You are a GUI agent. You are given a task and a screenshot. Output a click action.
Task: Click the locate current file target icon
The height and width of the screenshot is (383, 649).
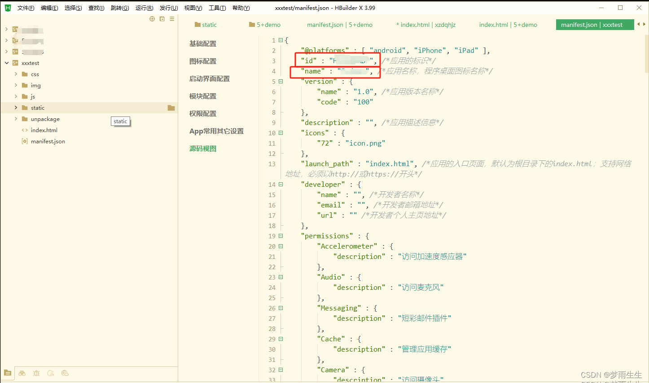point(152,19)
